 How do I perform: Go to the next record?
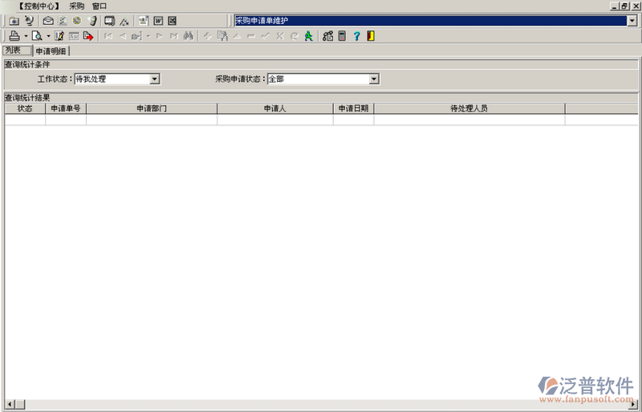point(159,36)
